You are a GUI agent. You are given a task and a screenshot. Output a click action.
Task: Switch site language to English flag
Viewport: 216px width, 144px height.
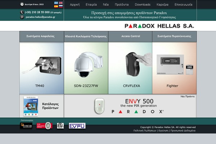click(61, 3)
